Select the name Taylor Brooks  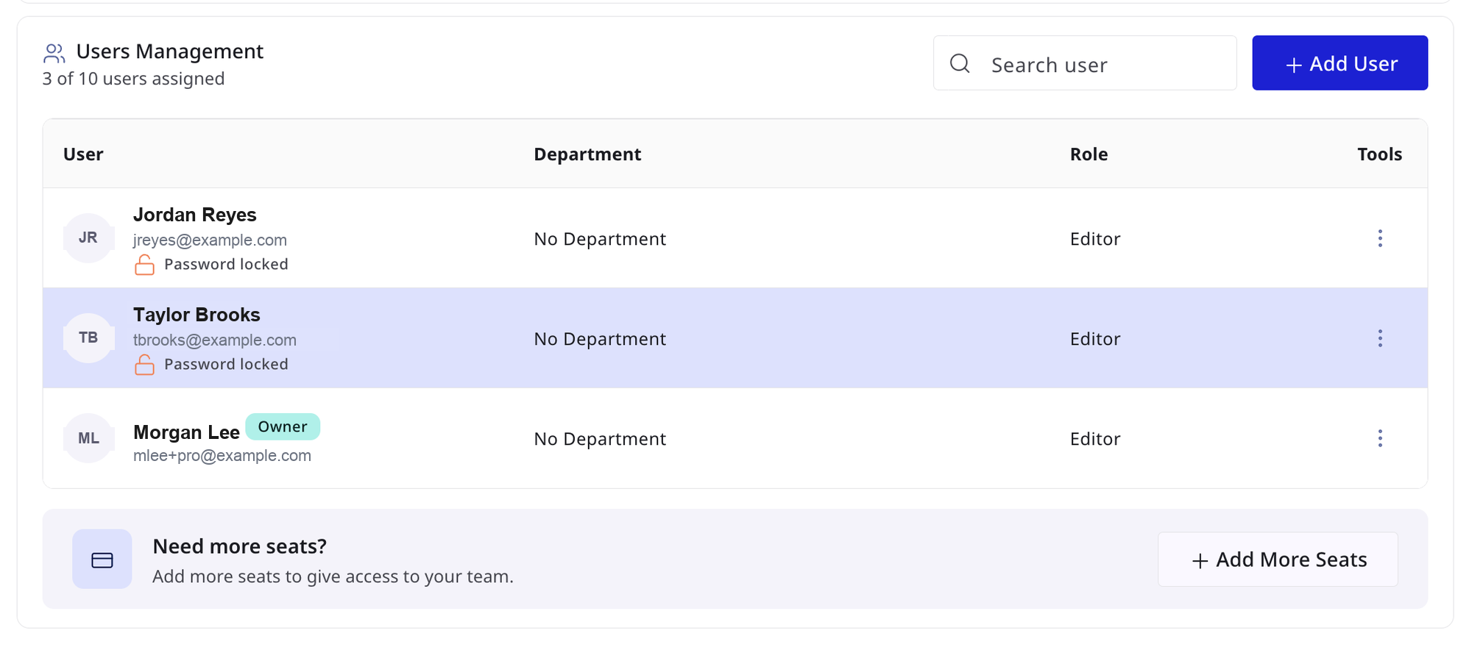(x=197, y=315)
